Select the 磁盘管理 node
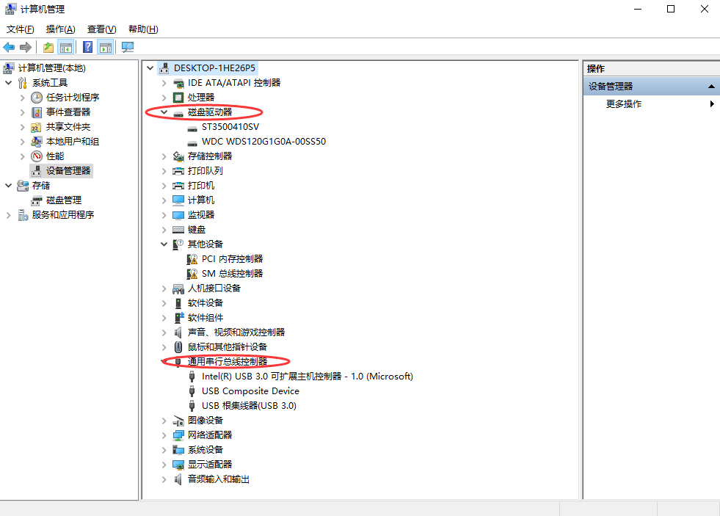Image resolution: width=720 pixels, height=516 pixels. pos(63,200)
